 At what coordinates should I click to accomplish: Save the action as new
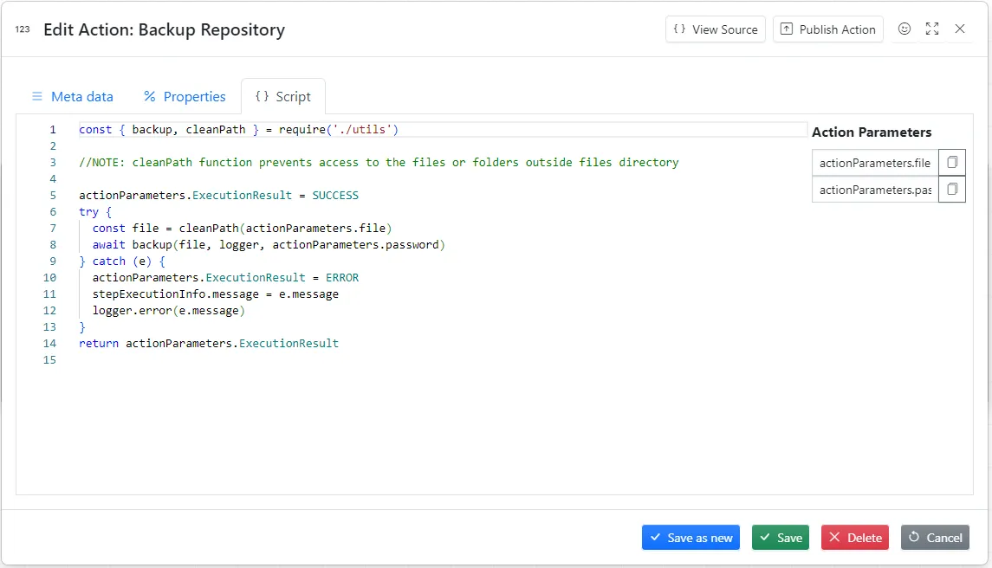click(x=691, y=537)
